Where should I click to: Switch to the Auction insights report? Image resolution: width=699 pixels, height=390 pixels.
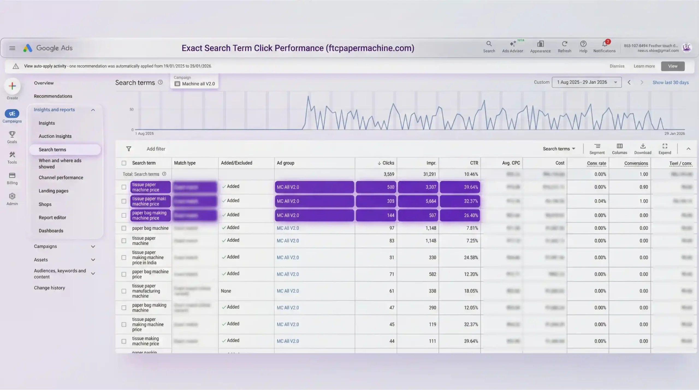[x=55, y=136]
